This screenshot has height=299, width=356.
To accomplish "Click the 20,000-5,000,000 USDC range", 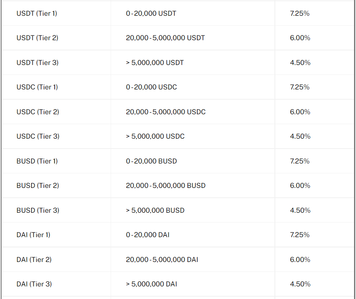I will (x=166, y=112).
